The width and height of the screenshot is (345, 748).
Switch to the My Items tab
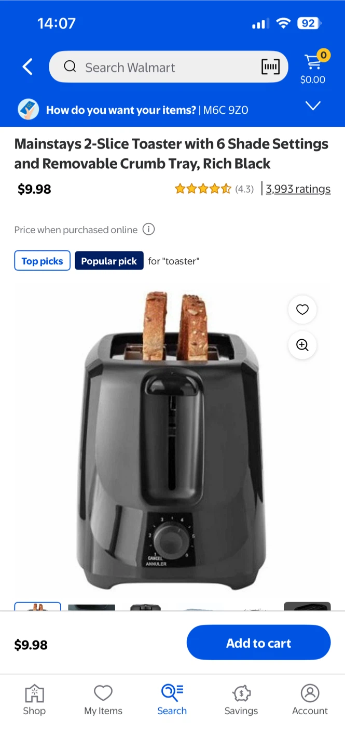pos(103,700)
